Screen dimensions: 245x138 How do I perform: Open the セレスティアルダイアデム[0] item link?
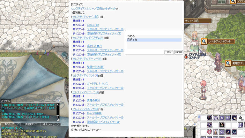[88, 38]
